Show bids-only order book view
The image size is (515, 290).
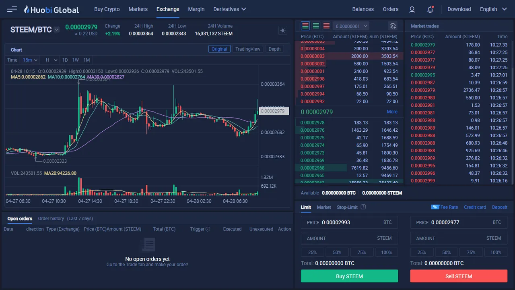coord(316,26)
